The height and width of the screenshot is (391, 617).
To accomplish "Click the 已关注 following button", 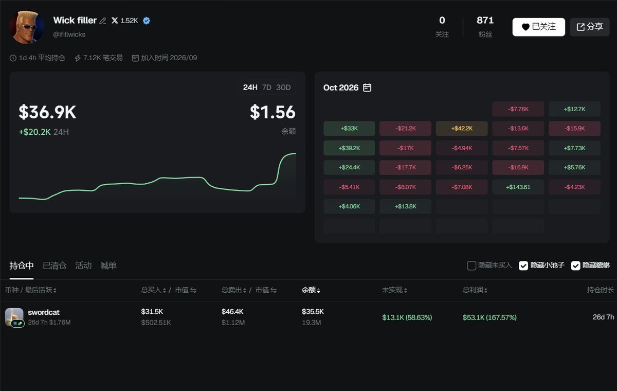I will click(539, 27).
